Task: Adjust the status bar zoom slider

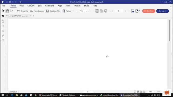Action: coord(159,92)
